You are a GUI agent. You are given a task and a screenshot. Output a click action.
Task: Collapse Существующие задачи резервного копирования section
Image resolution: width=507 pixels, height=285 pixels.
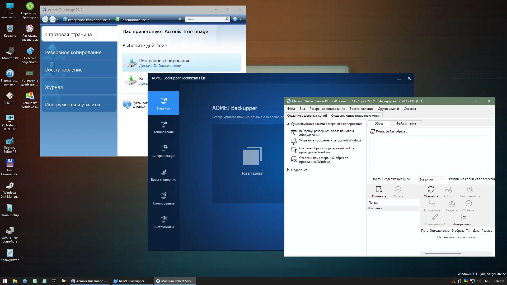pyautogui.click(x=288, y=124)
